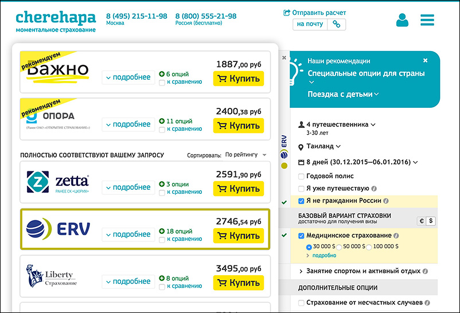460x313 pixels.
Task: Click the ERV logo in the vertical strip
Action: 284,147
